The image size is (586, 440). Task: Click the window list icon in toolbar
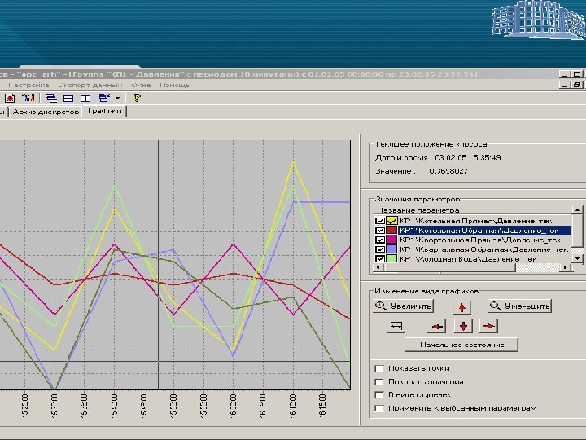point(103,98)
